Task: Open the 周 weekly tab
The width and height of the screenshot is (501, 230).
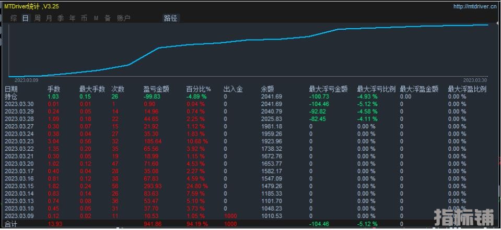Action: [38, 18]
